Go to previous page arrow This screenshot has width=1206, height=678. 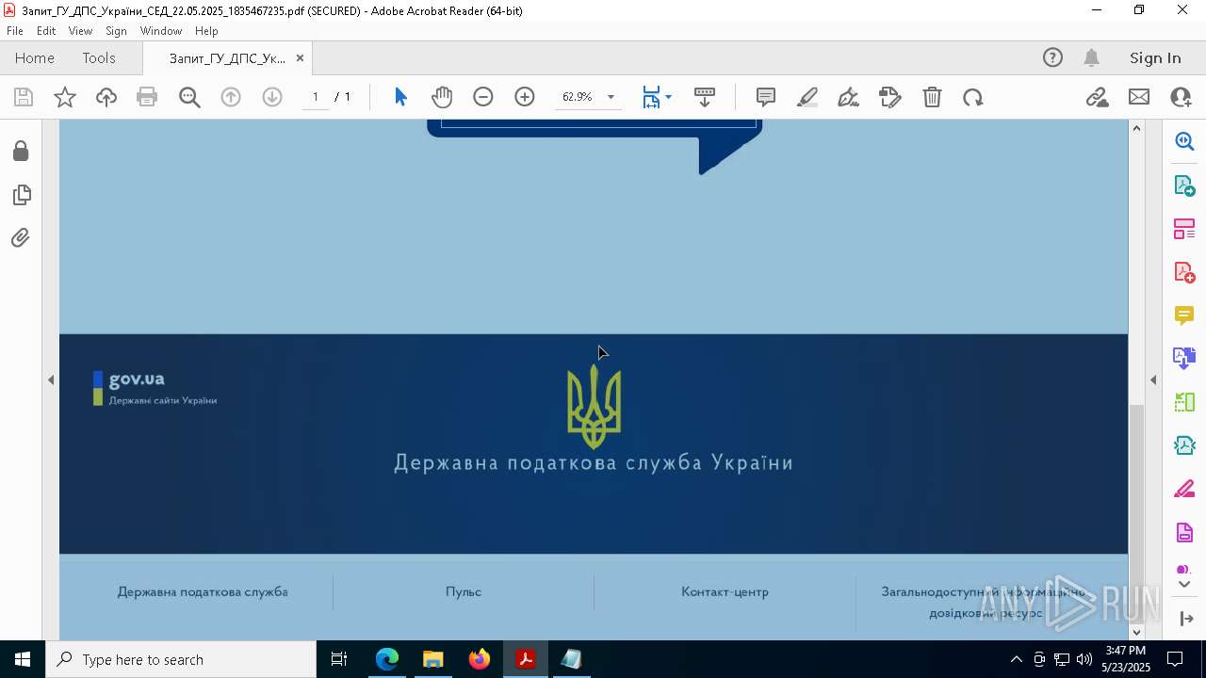231,97
